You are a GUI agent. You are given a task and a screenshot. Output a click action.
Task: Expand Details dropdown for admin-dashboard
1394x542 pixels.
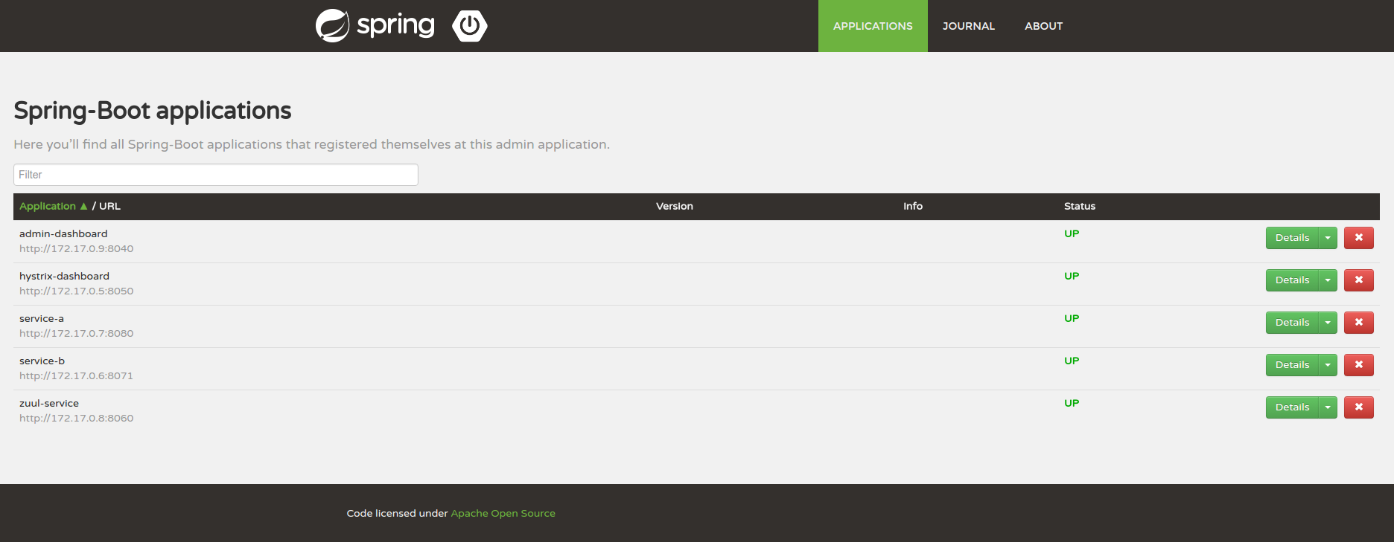coord(1328,238)
